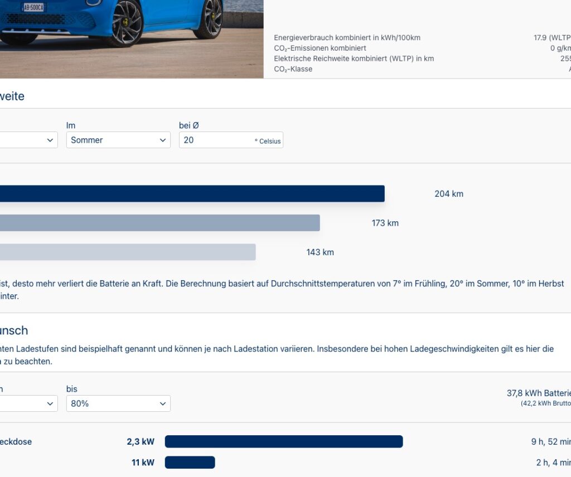Click the car's license plate
Viewport: 571px width, 477px height.
[34, 7]
